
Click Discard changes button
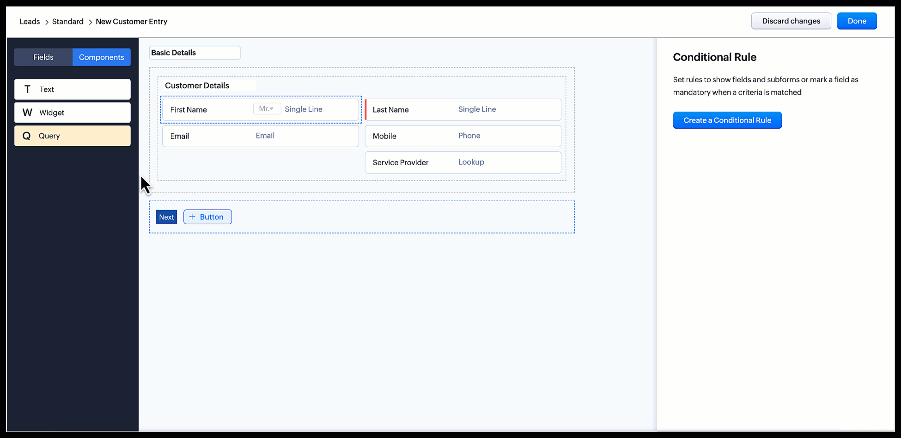(x=791, y=21)
